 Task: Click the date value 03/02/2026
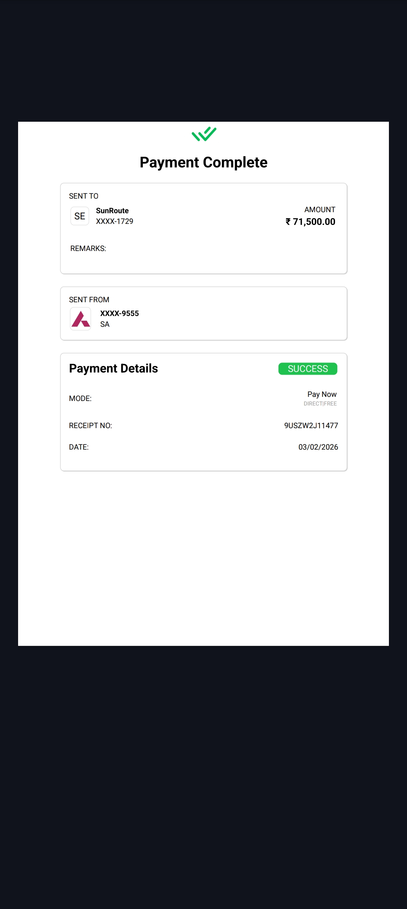[x=318, y=447]
